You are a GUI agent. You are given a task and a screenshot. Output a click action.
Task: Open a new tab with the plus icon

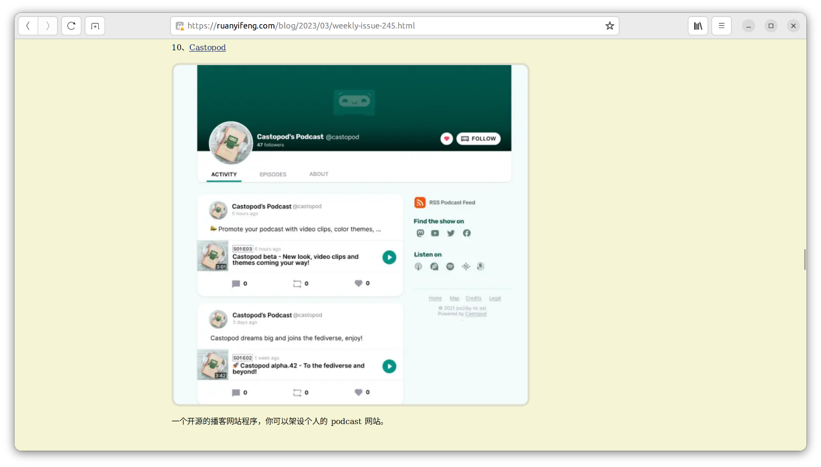[95, 26]
